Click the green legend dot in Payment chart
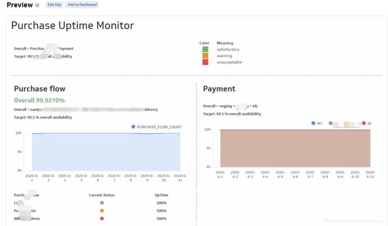Image resolution: width=388 pixels, height=226 pixels. (x=330, y=123)
